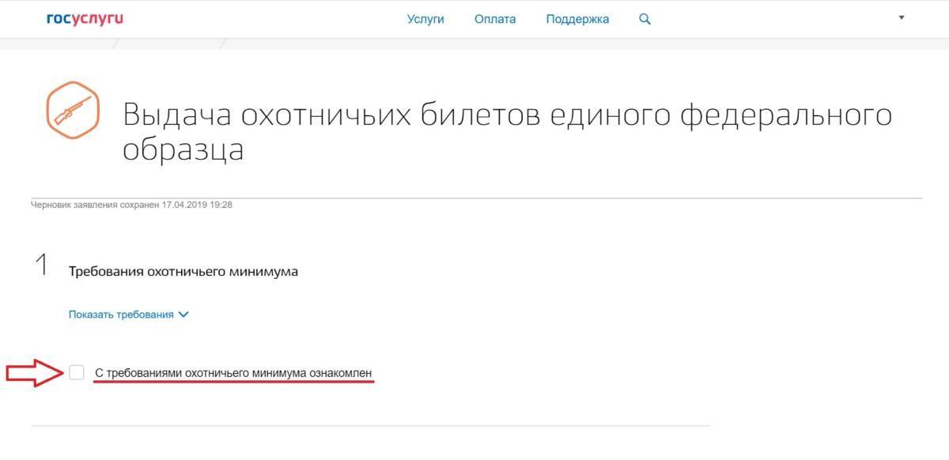Click label 'С требованиями охотничьего минимума ознакомлен'
The height and width of the screenshot is (460, 949).
233,372
